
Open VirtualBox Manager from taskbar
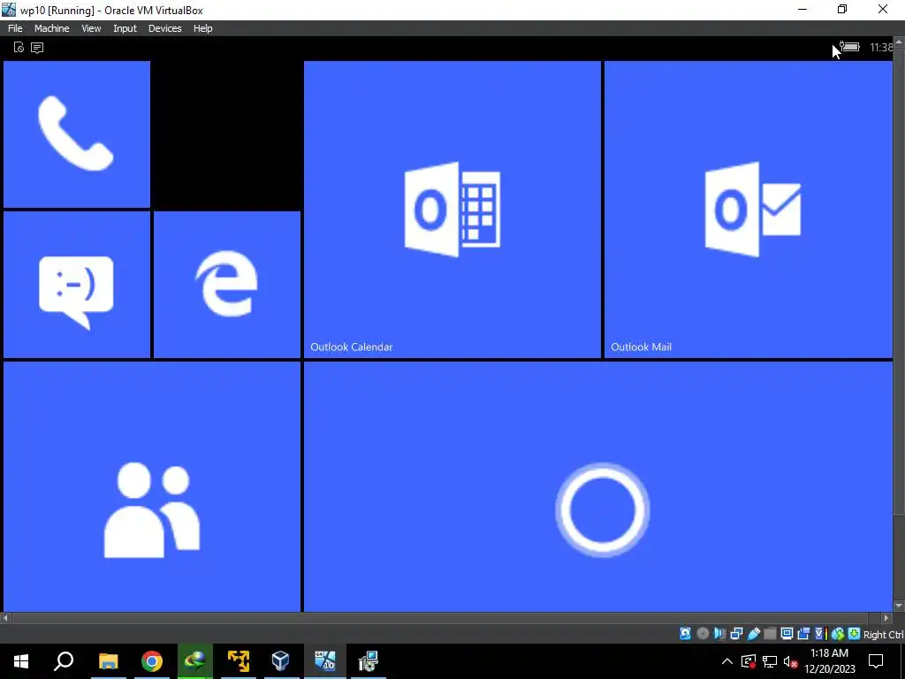(x=280, y=661)
